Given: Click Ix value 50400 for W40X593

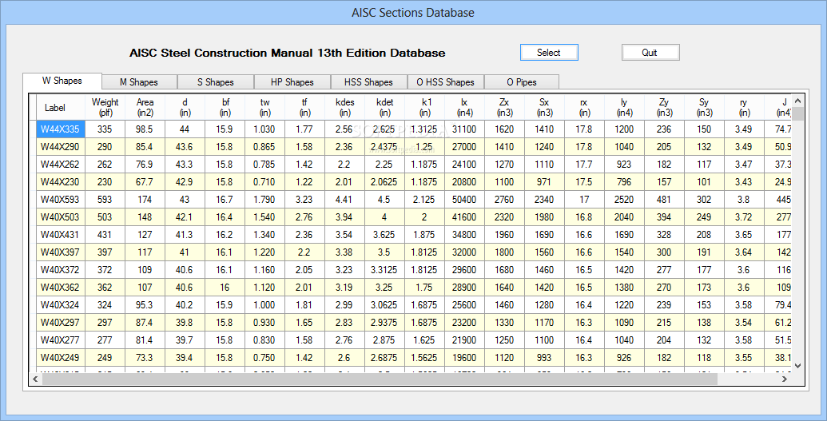Looking at the screenshot, I should (x=465, y=200).
